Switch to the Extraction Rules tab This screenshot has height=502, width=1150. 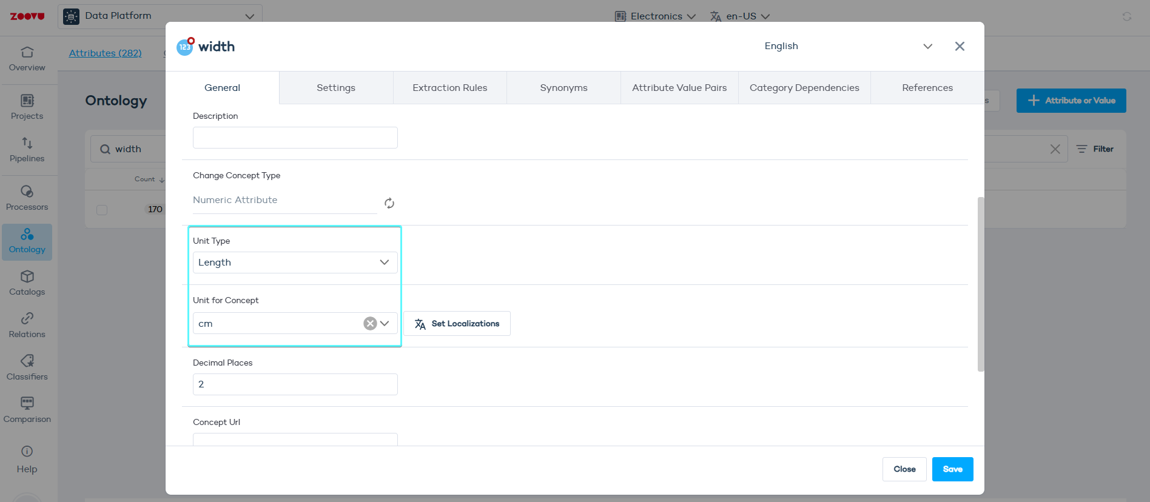click(449, 88)
